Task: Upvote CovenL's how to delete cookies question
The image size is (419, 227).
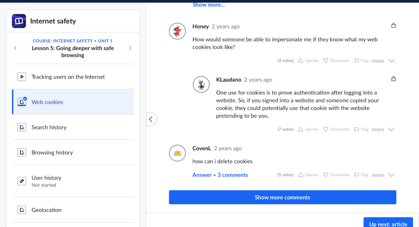Action: click(308, 175)
